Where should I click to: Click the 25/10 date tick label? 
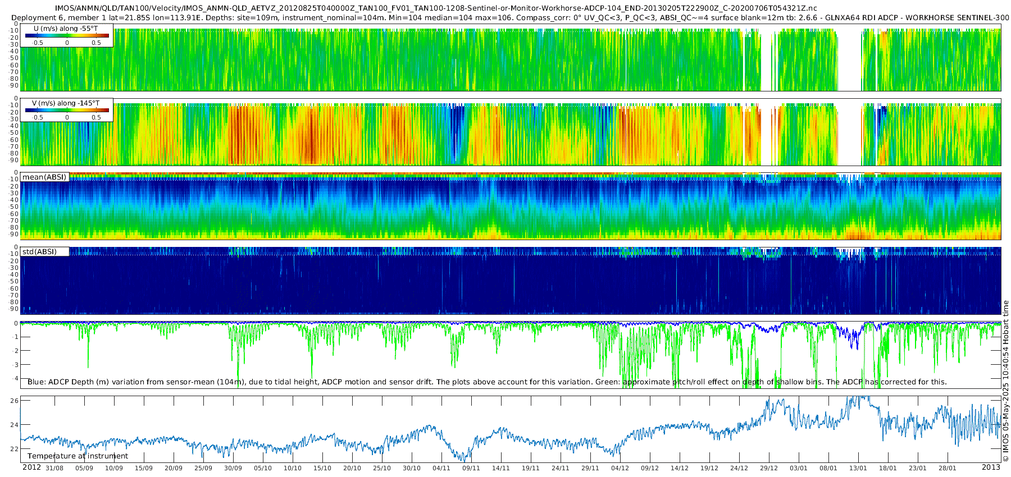pos(382,468)
